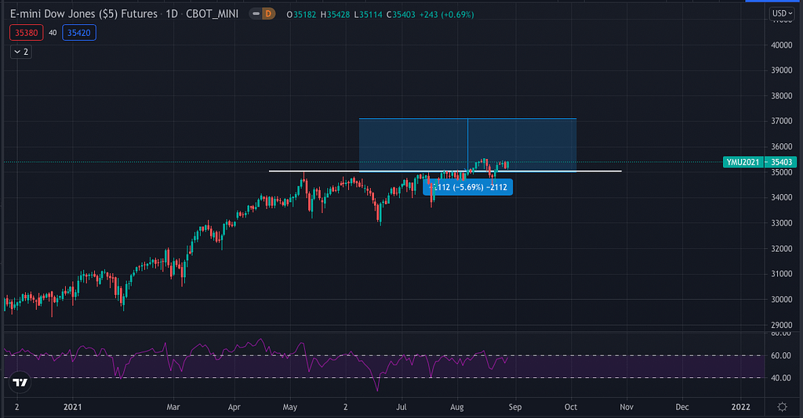
Task: Click the 34000 price axis label
Action: tap(782, 197)
